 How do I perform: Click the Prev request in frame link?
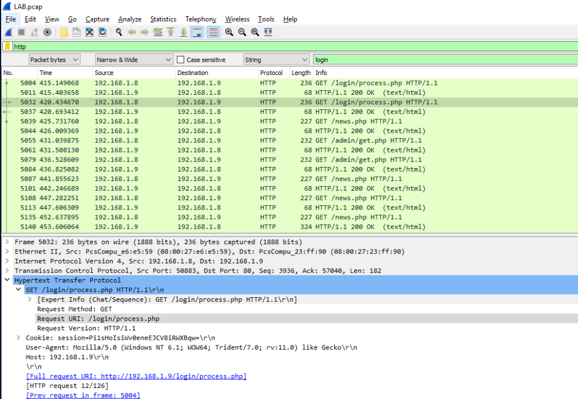(83, 396)
